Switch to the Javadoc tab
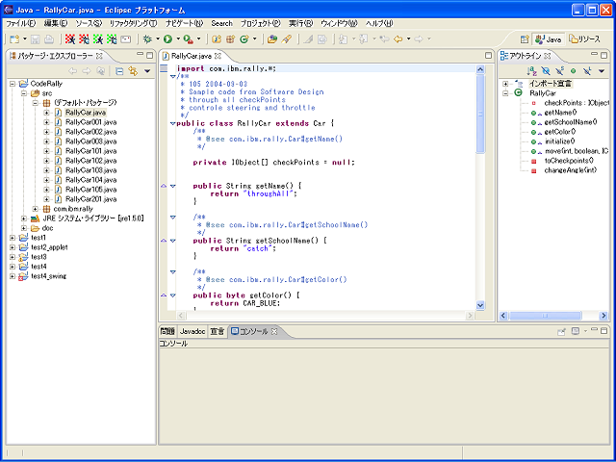This screenshot has height=462, width=616. tap(192, 331)
